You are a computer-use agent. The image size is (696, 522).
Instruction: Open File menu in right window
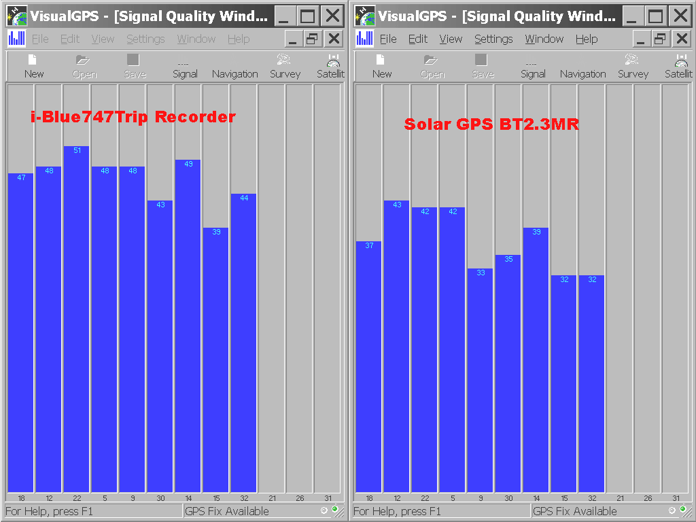click(388, 39)
